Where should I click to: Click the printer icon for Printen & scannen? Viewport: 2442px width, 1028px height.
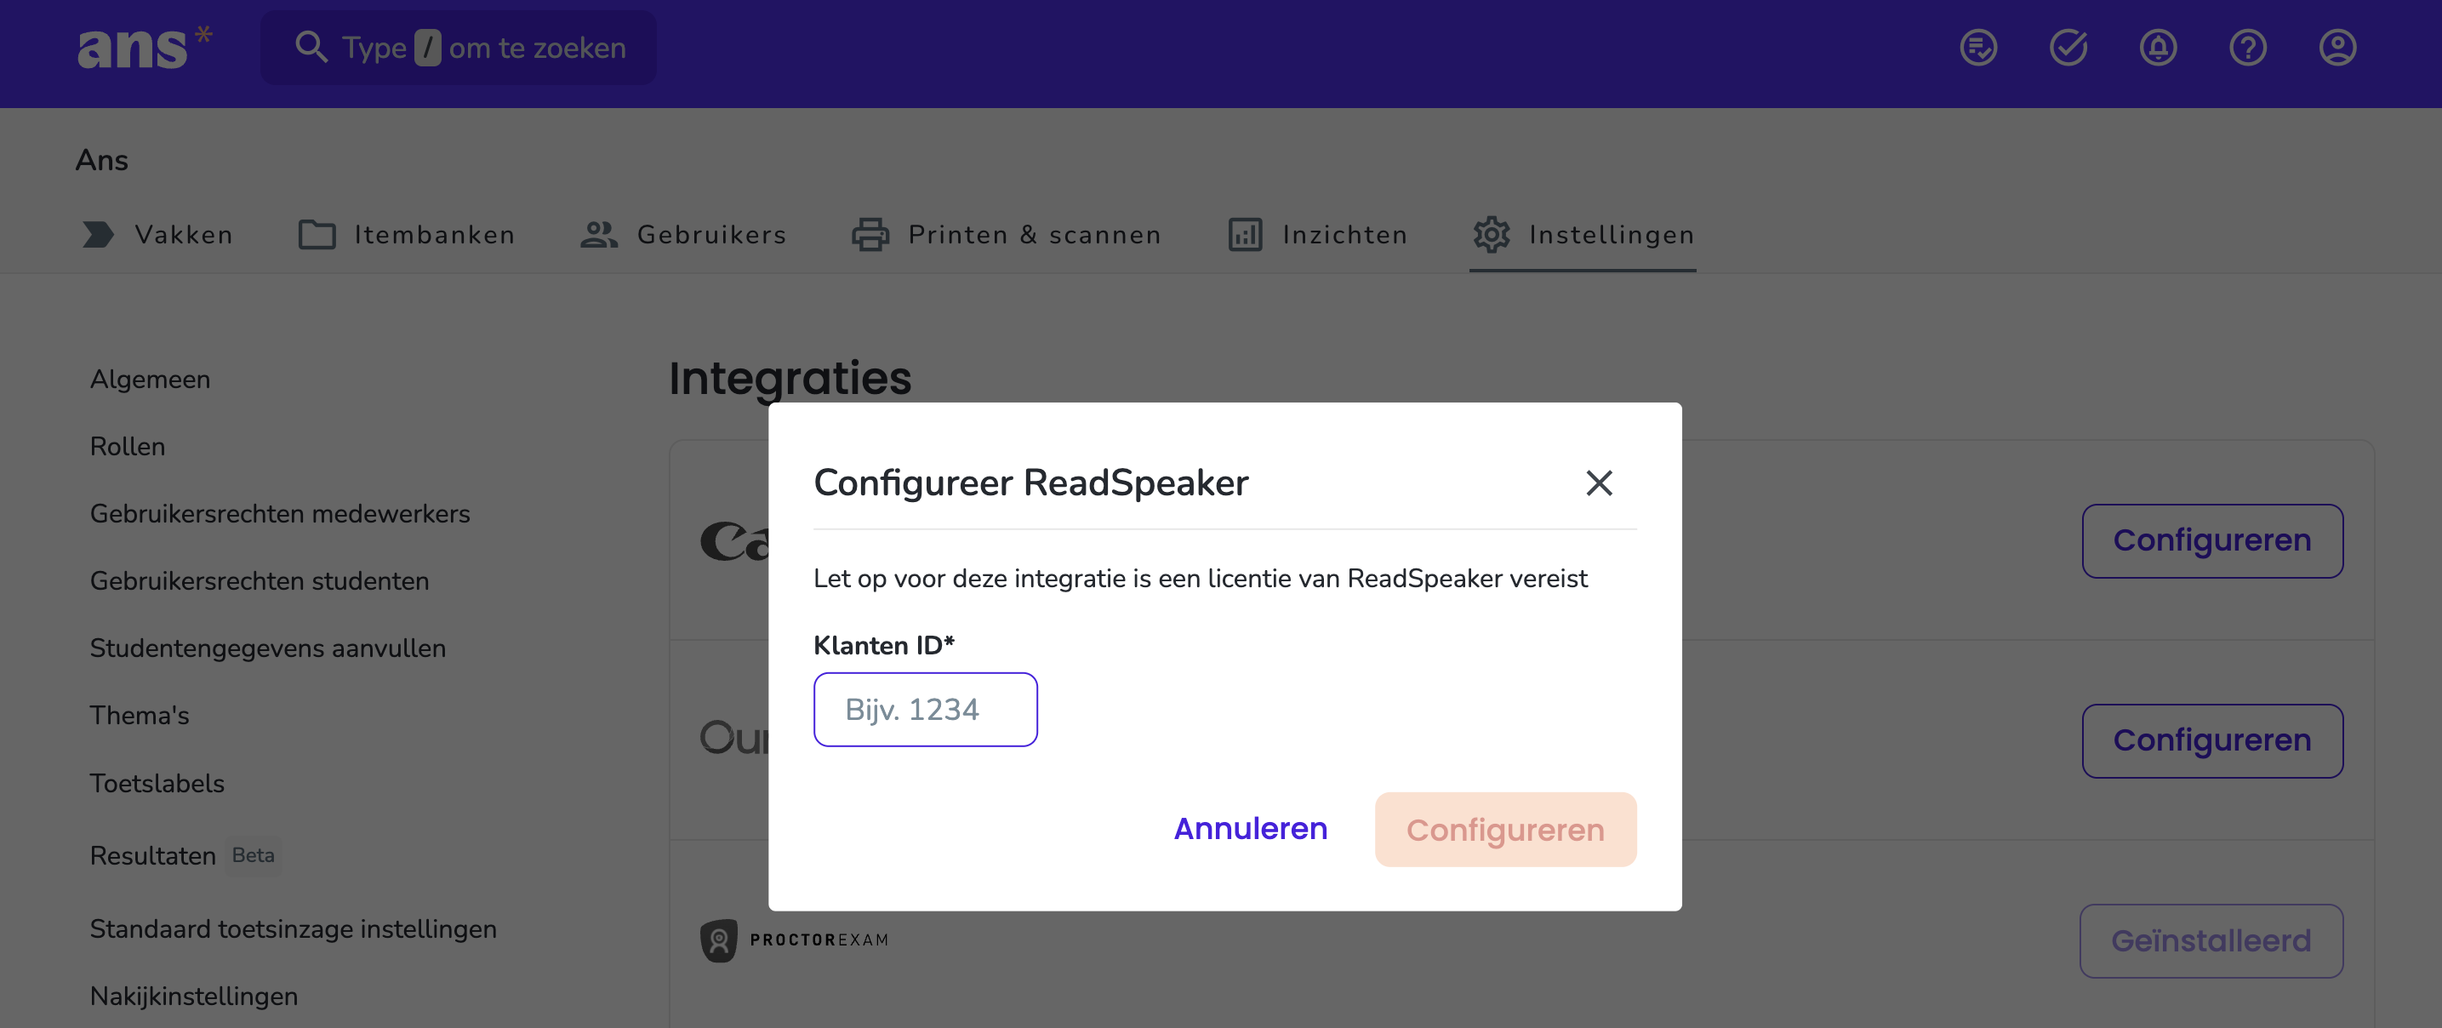[870, 234]
